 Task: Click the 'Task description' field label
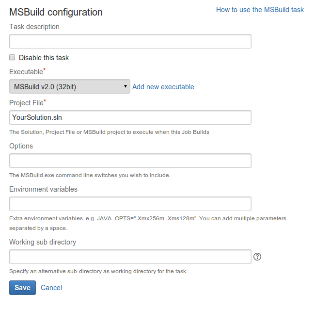click(34, 27)
